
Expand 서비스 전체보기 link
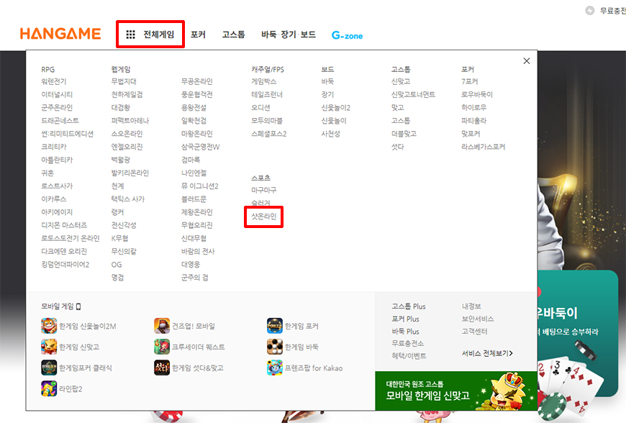(x=487, y=353)
